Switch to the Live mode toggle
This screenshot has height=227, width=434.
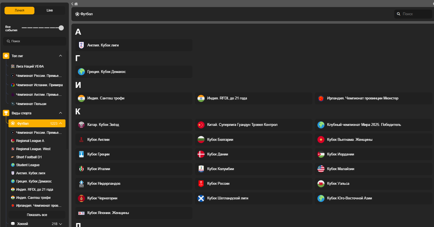click(50, 10)
